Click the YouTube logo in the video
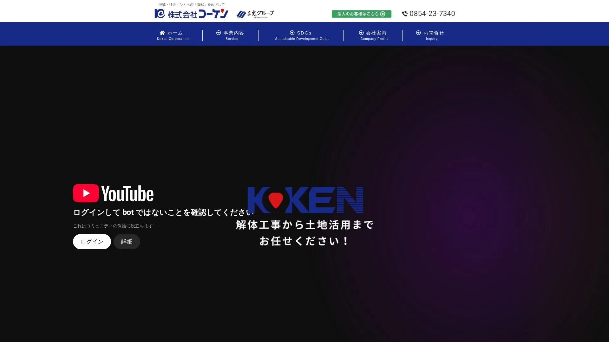 point(113,193)
